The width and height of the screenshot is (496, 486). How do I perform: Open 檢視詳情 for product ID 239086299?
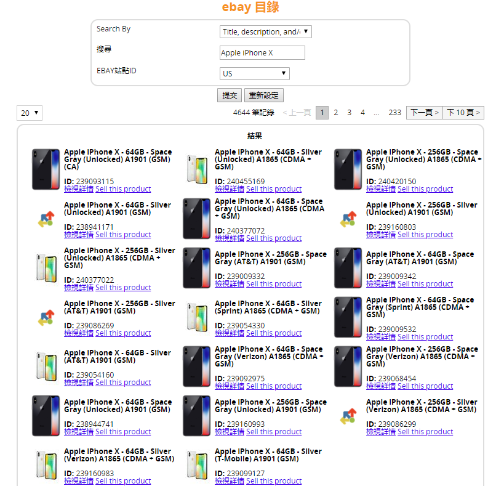[381, 432]
